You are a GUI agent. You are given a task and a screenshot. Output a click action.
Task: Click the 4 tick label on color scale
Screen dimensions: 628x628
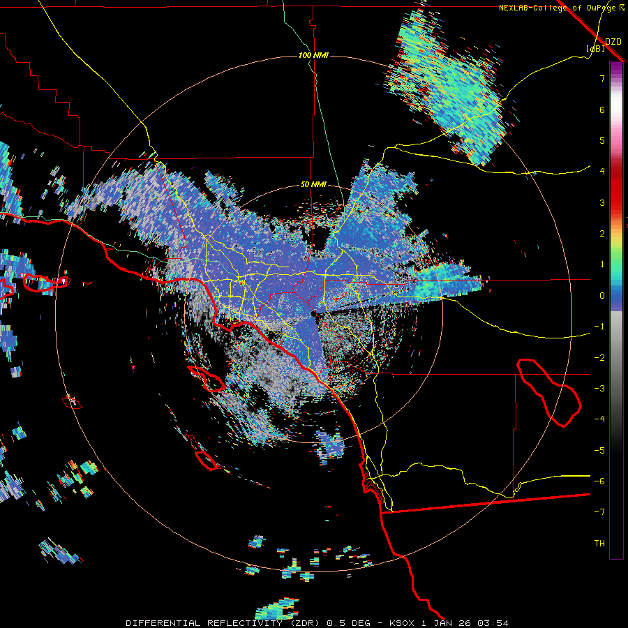[x=602, y=172]
